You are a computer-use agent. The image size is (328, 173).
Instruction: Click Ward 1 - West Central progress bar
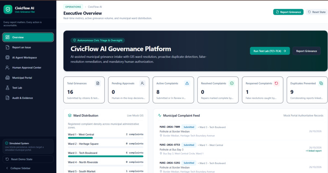click(x=106, y=138)
